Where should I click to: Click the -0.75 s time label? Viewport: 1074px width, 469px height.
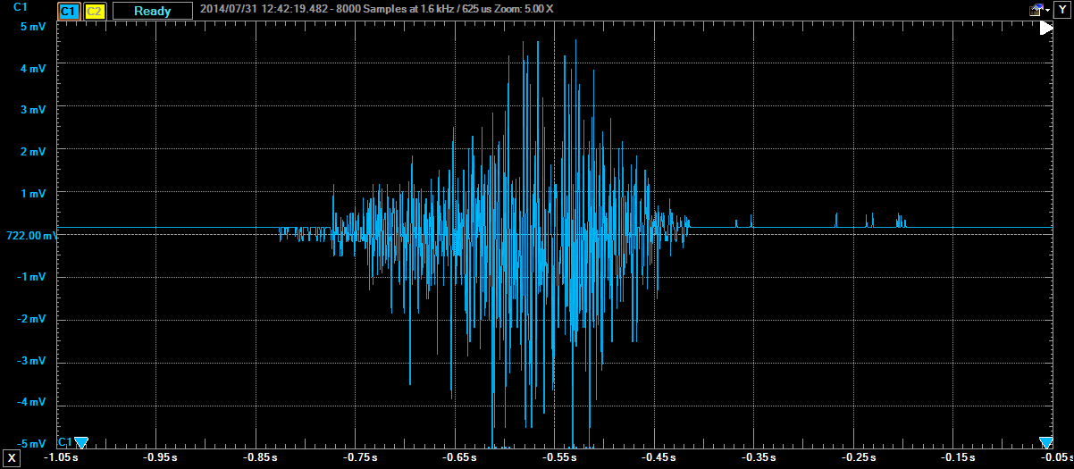tap(361, 457)
